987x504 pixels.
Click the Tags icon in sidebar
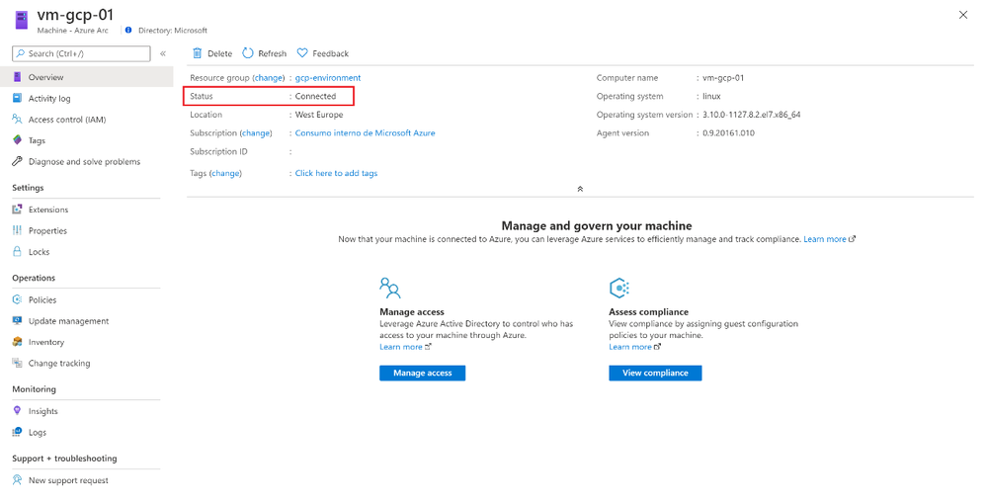(x=17, y=140)
